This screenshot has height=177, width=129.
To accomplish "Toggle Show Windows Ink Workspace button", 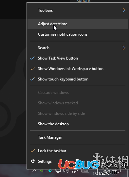I will click(78, 69).
